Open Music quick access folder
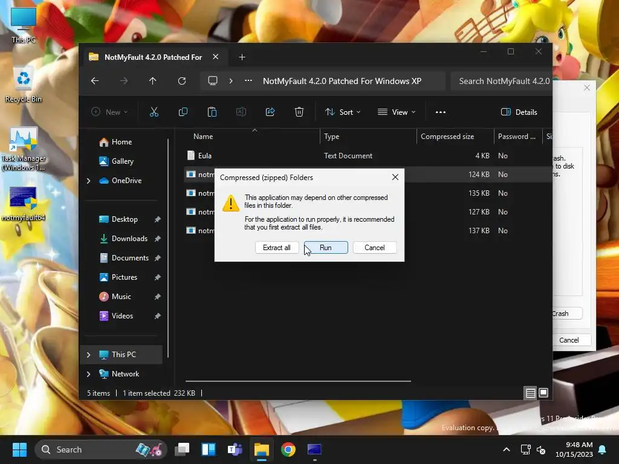 click(x=121, y=296)
